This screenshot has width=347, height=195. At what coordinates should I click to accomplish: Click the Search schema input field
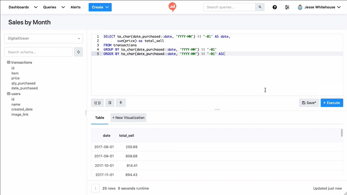click(39, 52)
